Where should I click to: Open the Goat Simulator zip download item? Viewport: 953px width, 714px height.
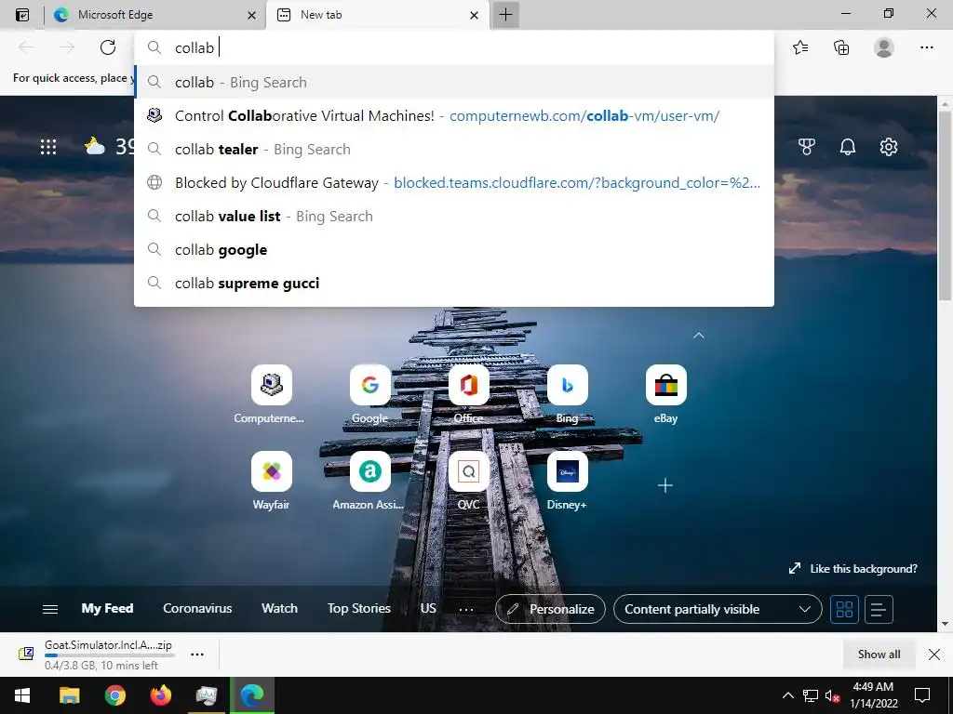[x=108, y=654]
